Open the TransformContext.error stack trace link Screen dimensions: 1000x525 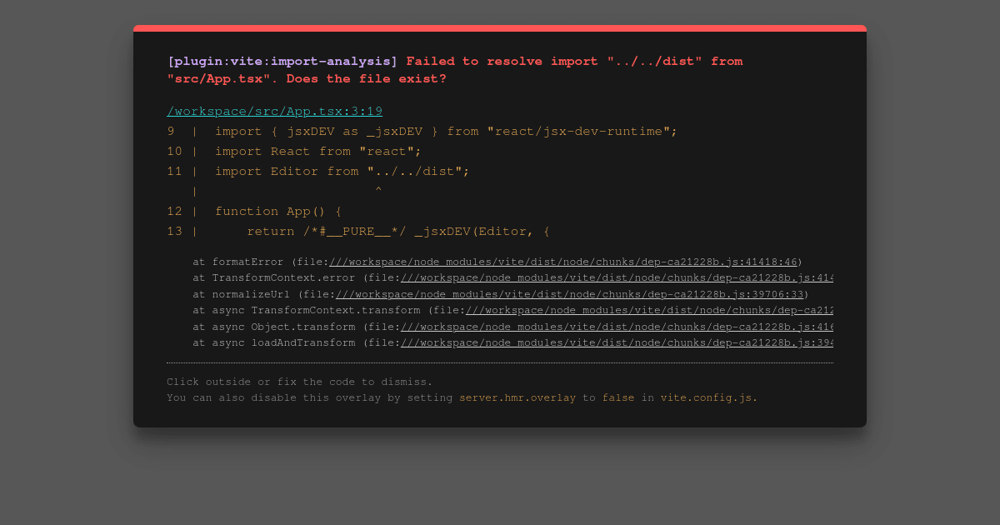tap(617, 277)
